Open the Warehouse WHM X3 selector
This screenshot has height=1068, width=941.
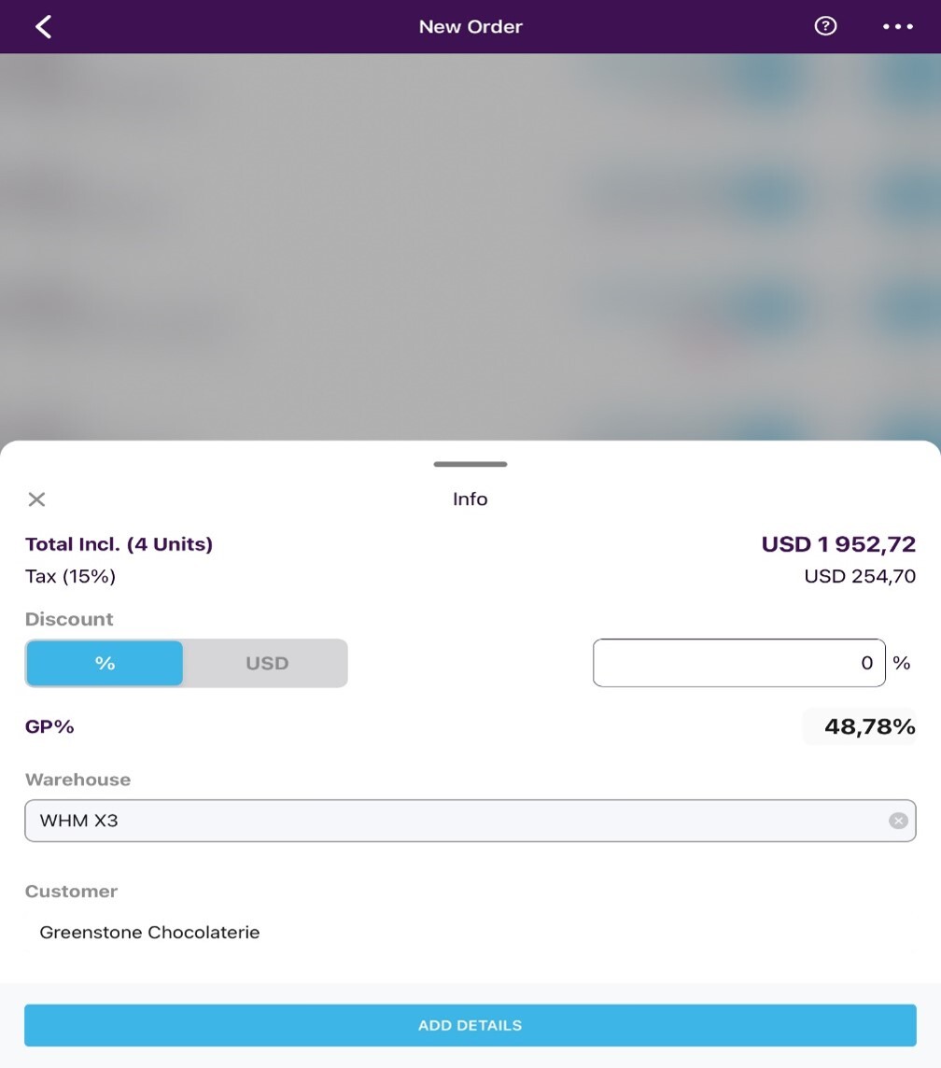[457, 821]
